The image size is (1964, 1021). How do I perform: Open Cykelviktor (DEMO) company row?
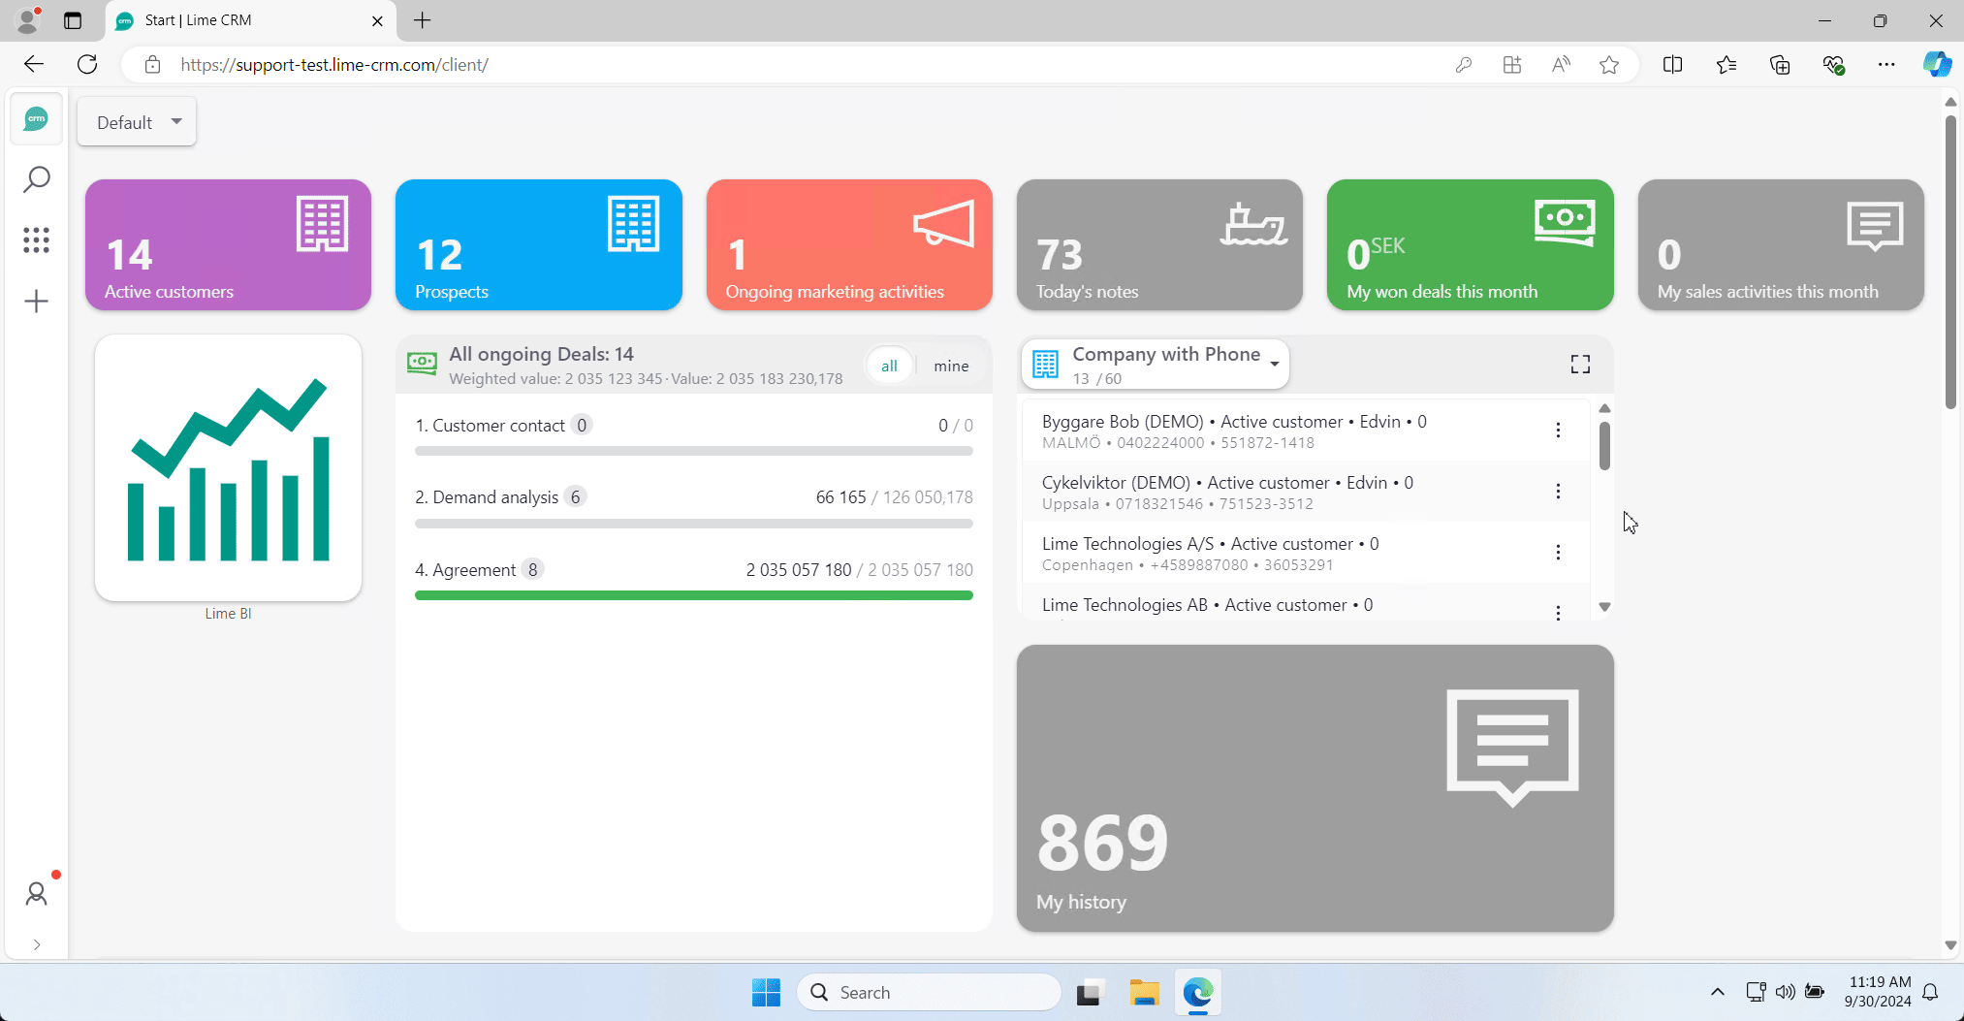[x=1305, y=492]
